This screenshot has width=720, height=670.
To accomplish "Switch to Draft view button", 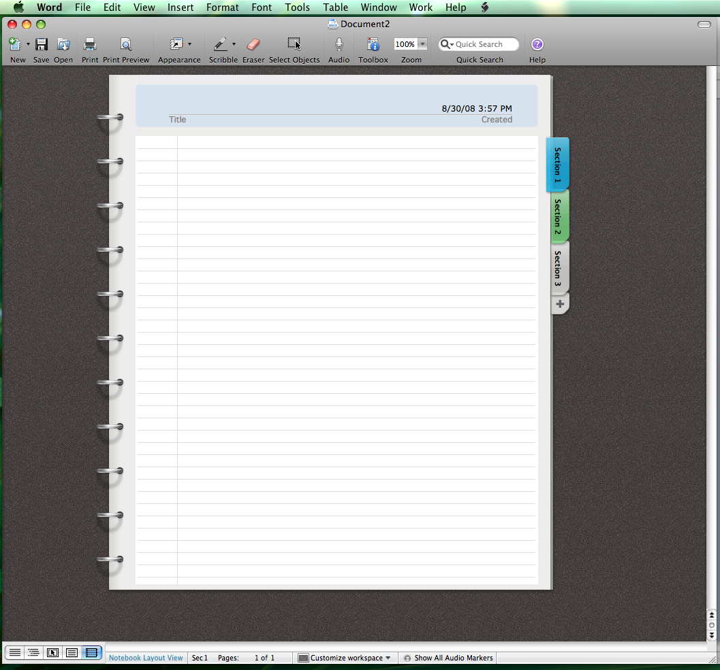I will click(x=15, y=652).
